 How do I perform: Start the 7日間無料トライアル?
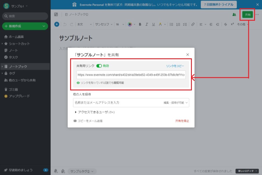[x=219, y=5]
